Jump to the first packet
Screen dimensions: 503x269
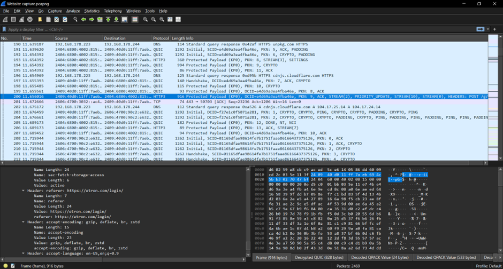tap(108, 20)
